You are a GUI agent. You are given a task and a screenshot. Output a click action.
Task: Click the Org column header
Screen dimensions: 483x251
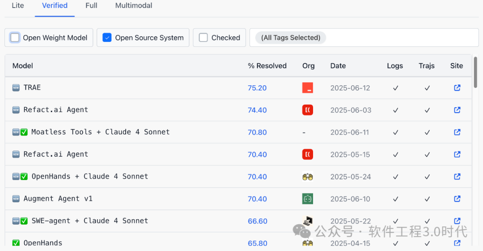pos(308,66)
